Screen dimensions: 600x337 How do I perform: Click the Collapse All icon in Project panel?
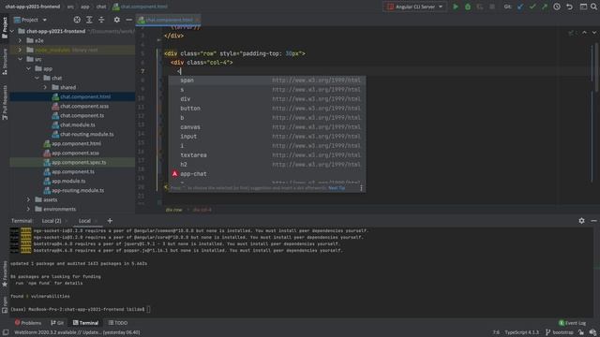101,20
